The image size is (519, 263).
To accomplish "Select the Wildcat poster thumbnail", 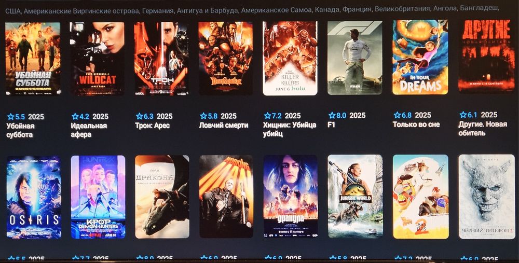I will (x=97, y=59).
